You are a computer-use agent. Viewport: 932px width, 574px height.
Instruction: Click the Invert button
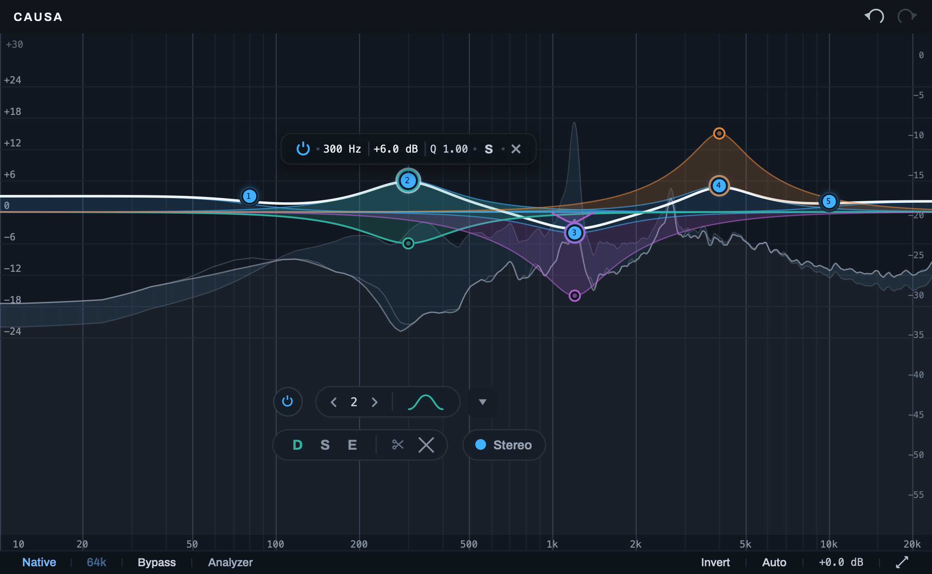[715, 562]
